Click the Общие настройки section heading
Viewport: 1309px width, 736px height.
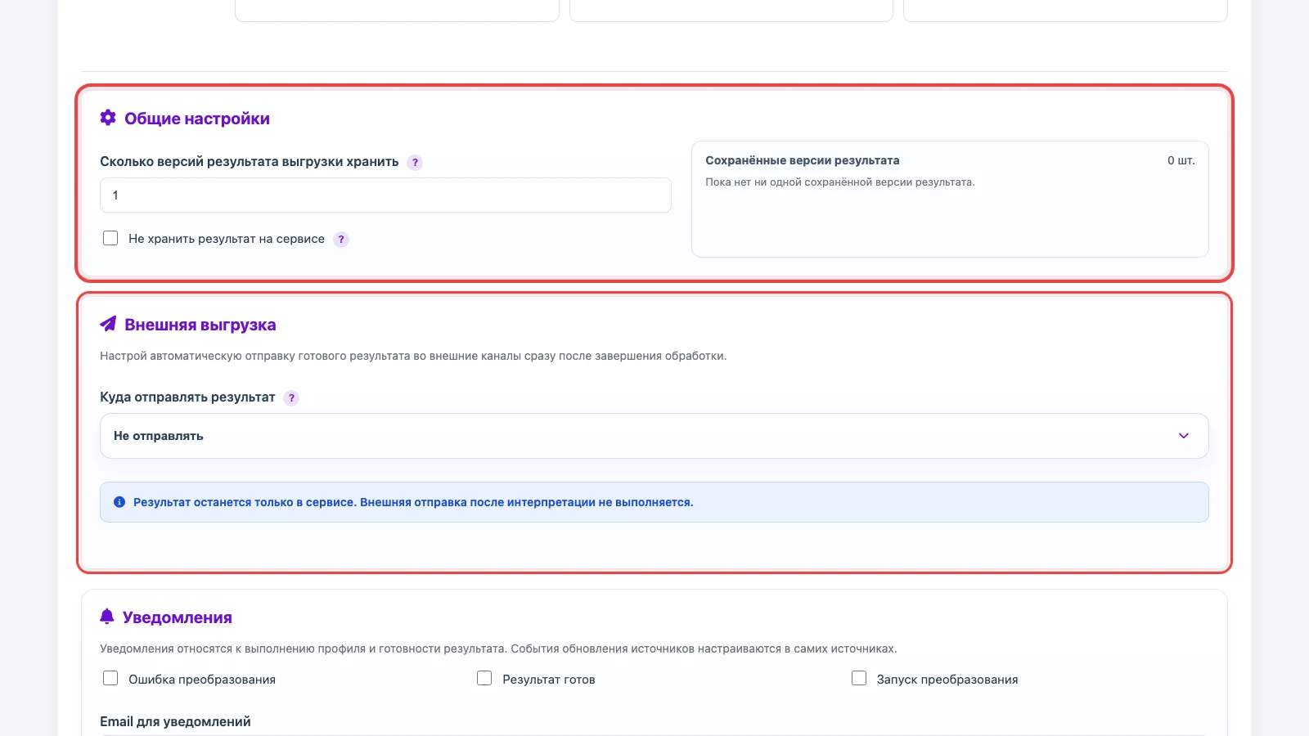[x=197, y=119]
